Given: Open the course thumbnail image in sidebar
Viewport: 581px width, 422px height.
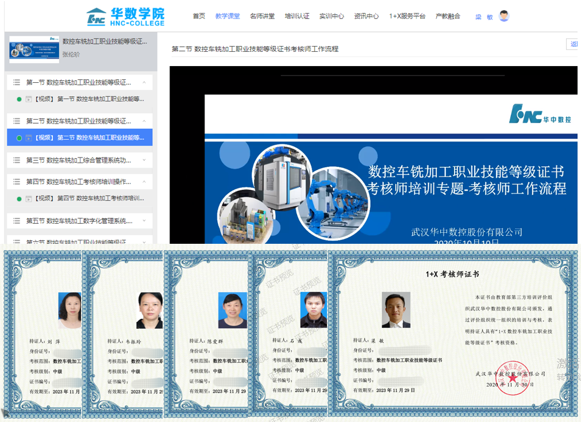Looking at the screenshot, I should pos(34,49).
